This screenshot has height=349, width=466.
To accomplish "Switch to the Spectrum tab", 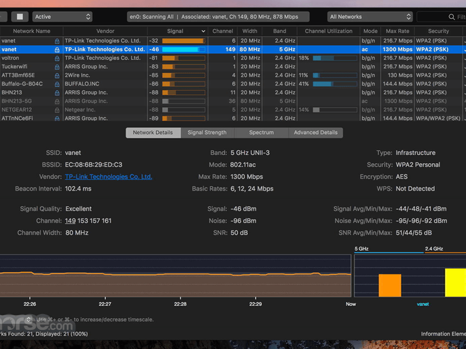I will [x=261, y=133].
